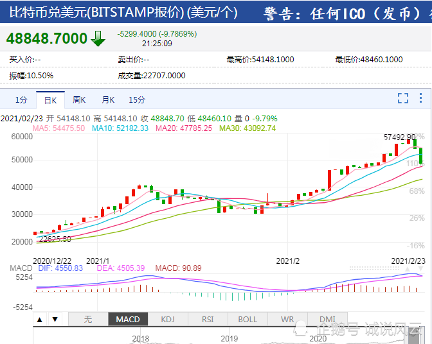
Task: Click the green down arrow beside price
Action: pyautogui.click(x=98, y=39)
